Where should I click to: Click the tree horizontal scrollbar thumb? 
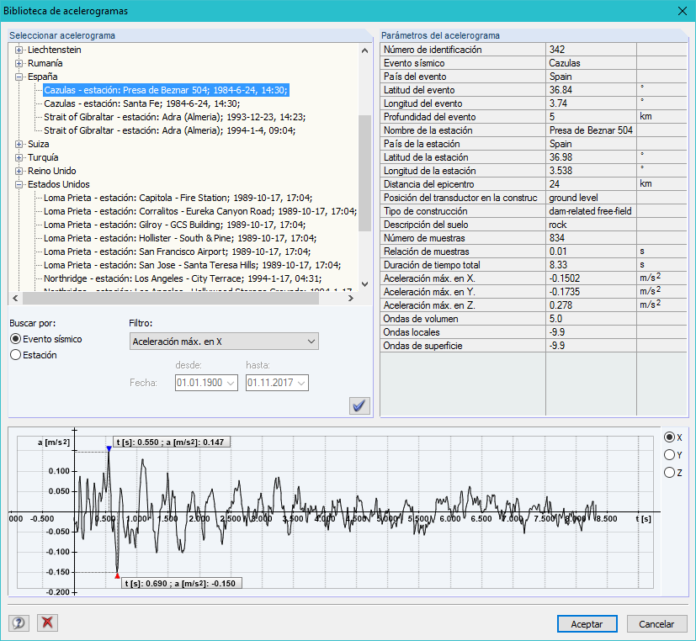point(171,298)
